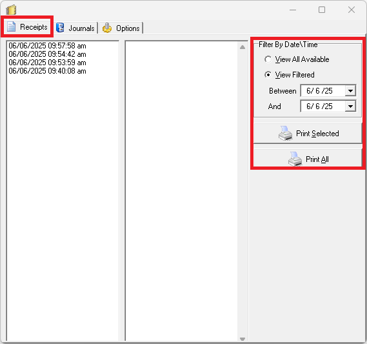
Task: Select the View Filtered radio button
Action: point(268,75)
